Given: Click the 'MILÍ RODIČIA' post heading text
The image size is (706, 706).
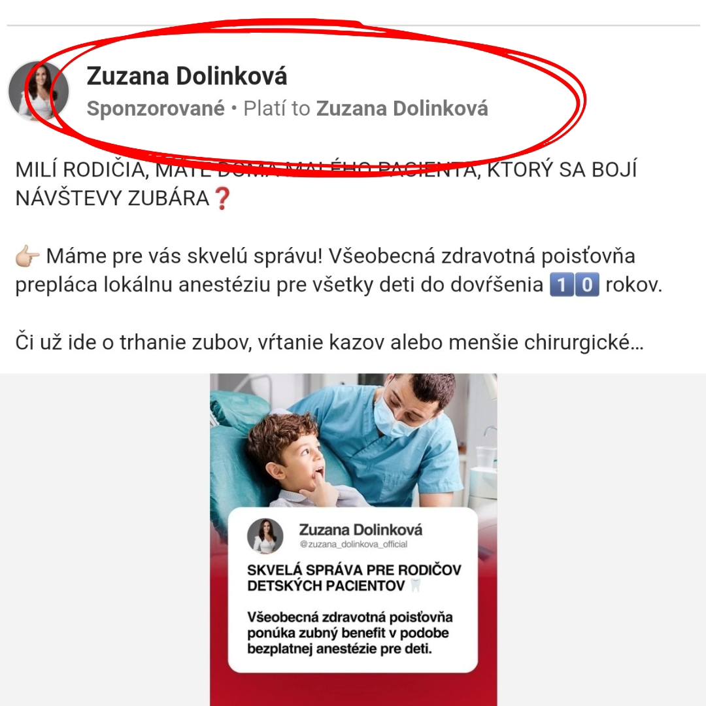Looking at the screenshot, I should click(80, 170).
